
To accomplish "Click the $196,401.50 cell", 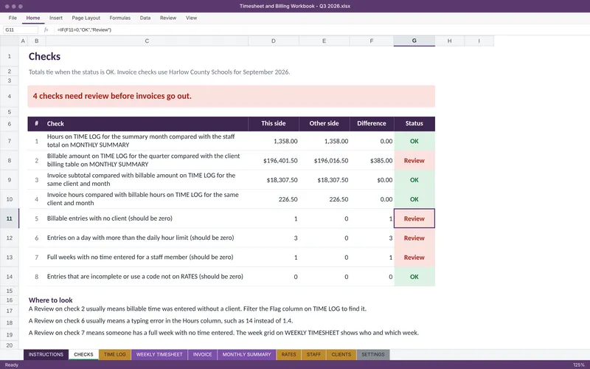I will pyautogui.click(x=274, y=160).
